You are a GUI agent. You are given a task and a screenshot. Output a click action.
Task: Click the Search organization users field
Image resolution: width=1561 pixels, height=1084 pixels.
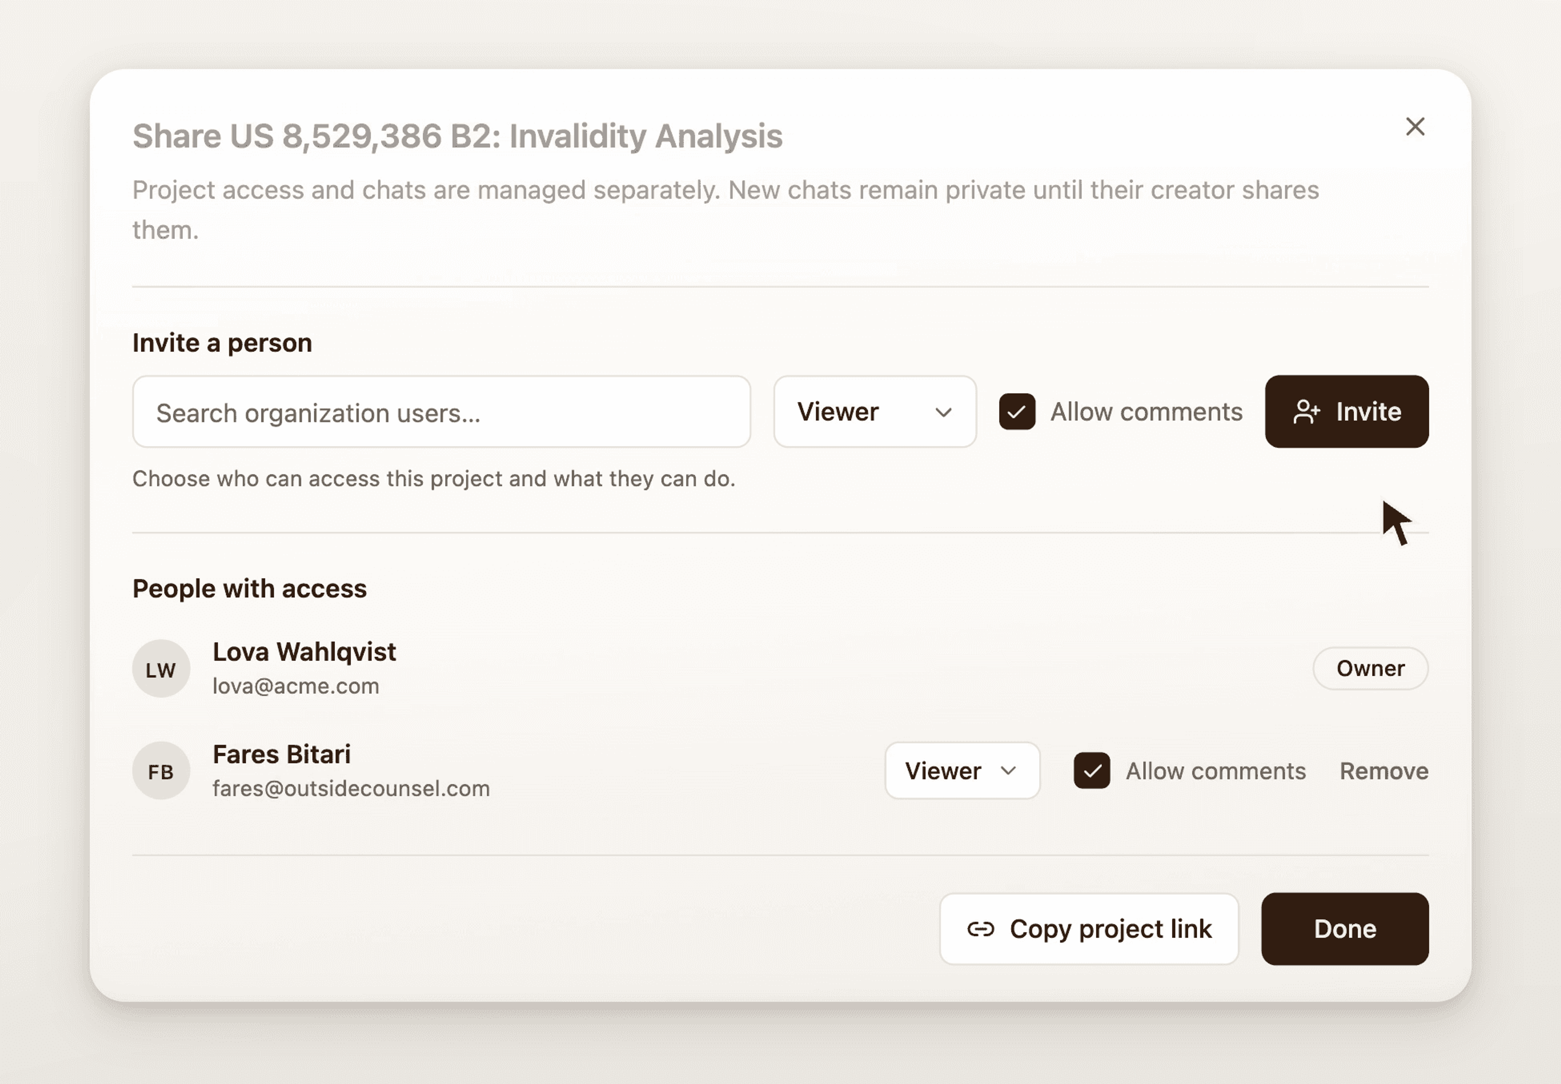[x=441, y=411]
